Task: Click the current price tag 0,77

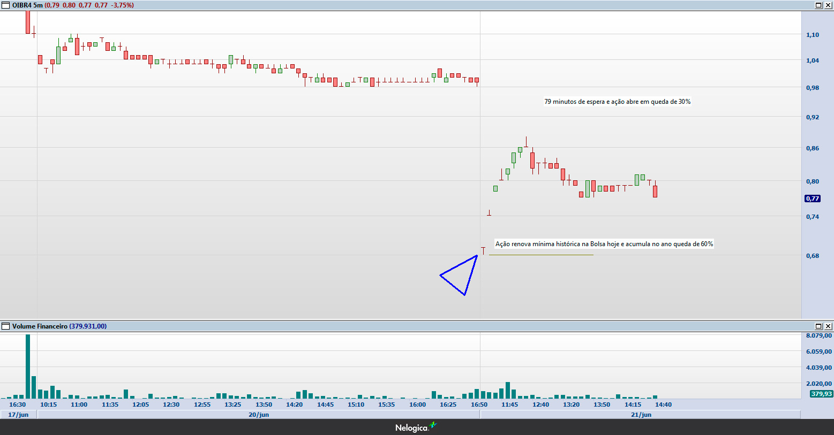Action: 813,199
